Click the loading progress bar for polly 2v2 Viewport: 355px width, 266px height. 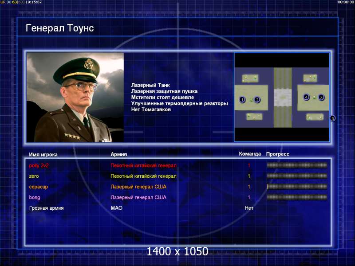pyautogui.click(x=297, y=165)
